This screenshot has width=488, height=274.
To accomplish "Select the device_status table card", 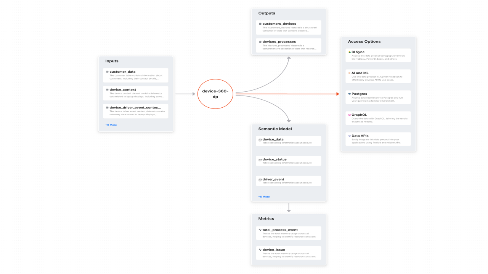I will tap(289, 161).
